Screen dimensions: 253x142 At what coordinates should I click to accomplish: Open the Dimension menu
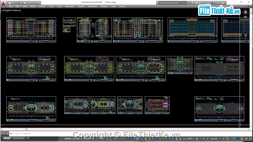coord(70,6)
